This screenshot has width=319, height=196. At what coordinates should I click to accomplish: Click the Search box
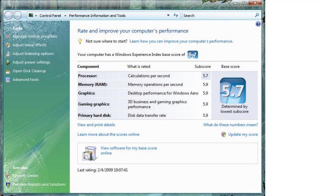(x=218, y=15)
